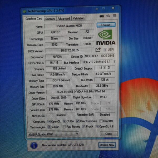
Task: Click the BIOS share/export arrow icon
Action: click(x=98, y=50)
